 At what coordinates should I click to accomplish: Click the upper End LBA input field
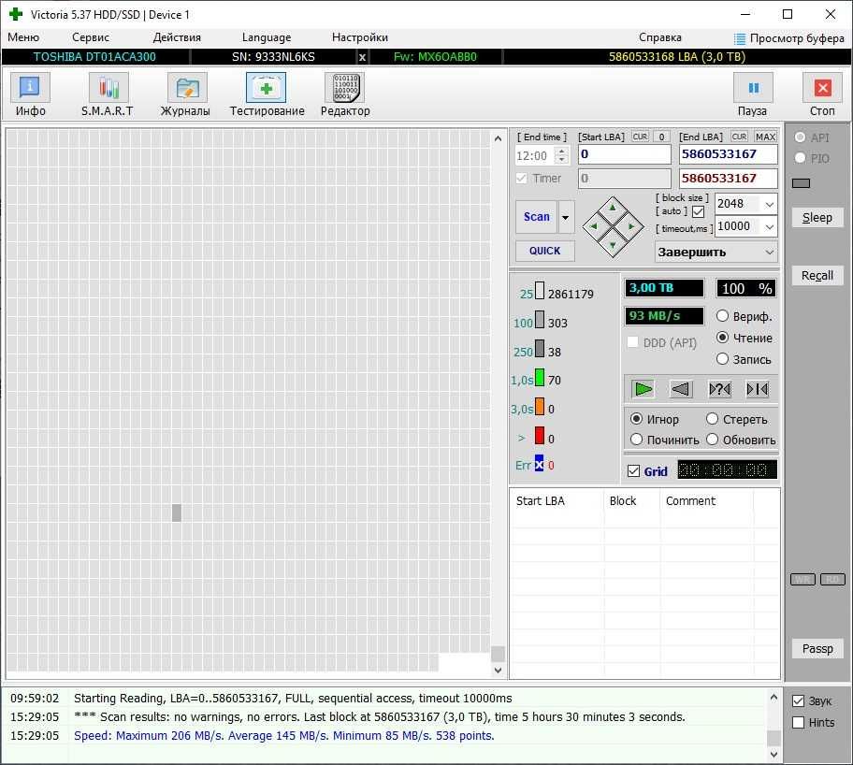tap(728, 154)
